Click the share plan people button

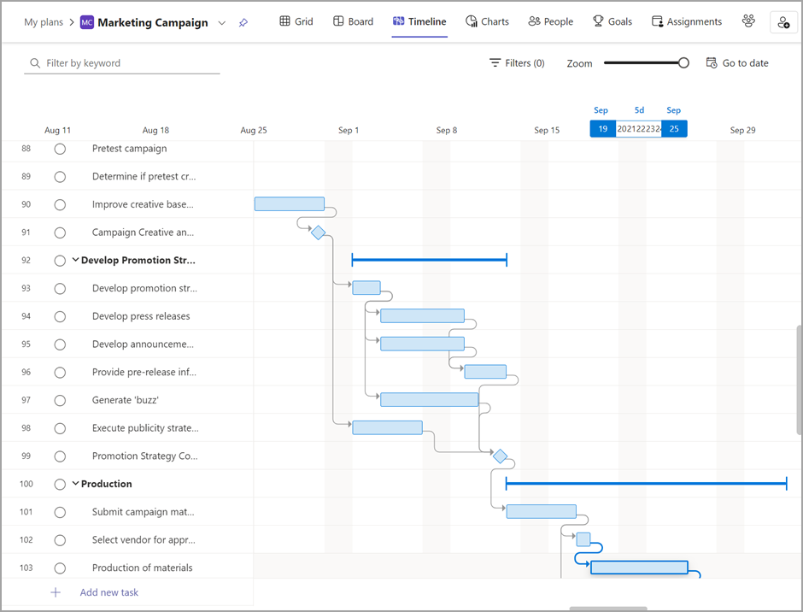[783, 22]
